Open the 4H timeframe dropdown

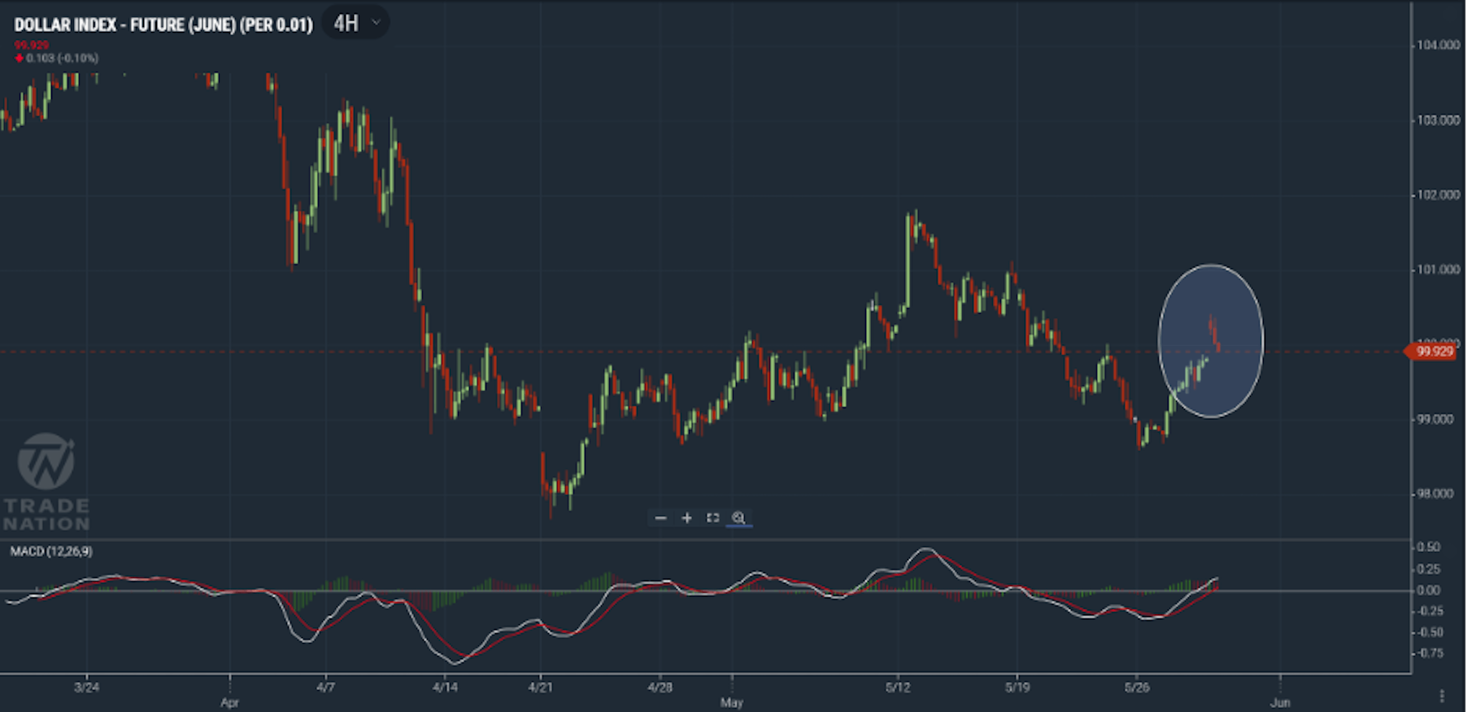point(356,23)
